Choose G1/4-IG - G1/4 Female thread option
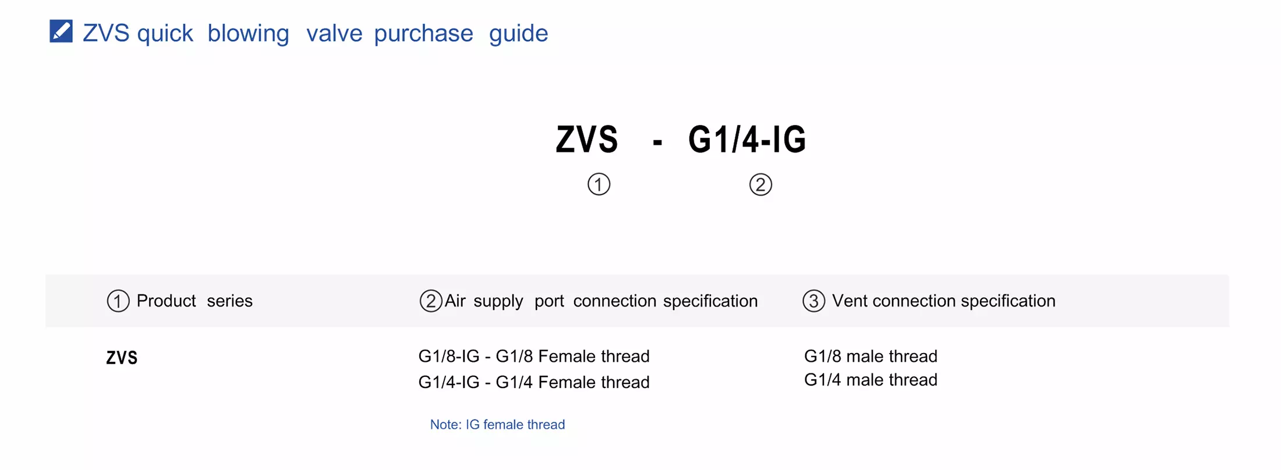This screenshot has height=470, width=1281. (x=533, y=382)
